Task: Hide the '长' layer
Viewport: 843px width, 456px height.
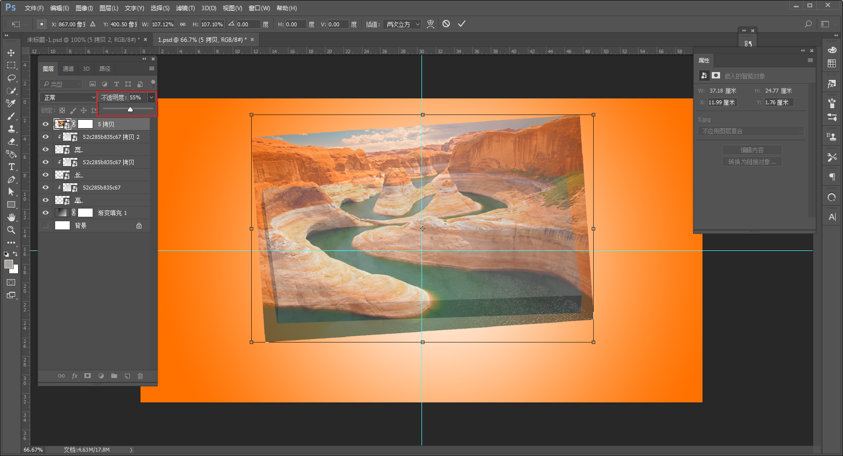Action: click(x=45, y=175)
